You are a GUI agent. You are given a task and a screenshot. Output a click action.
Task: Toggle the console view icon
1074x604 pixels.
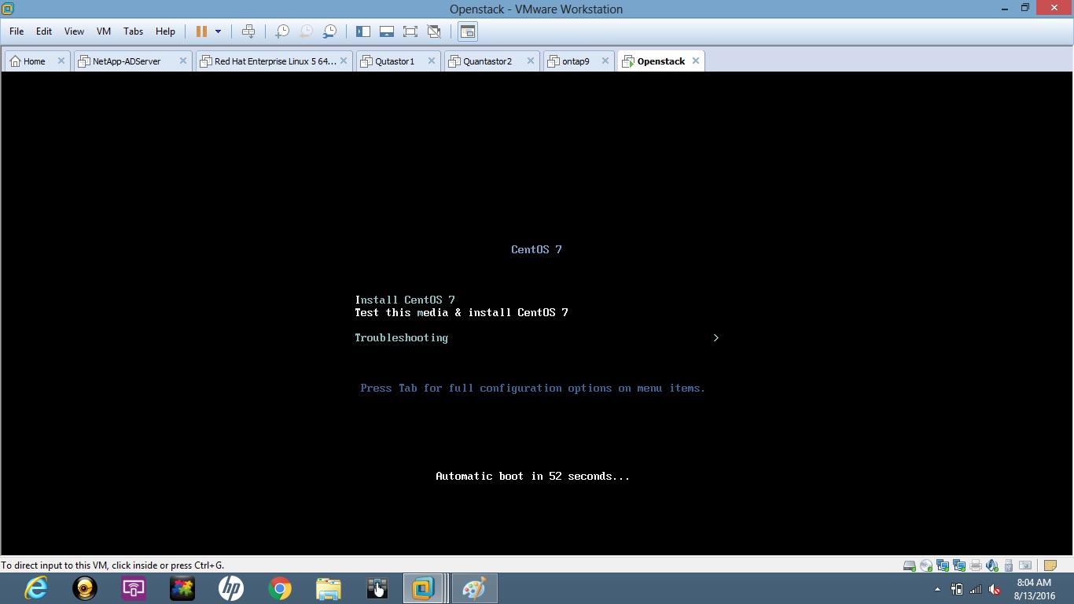pos(468,31)
